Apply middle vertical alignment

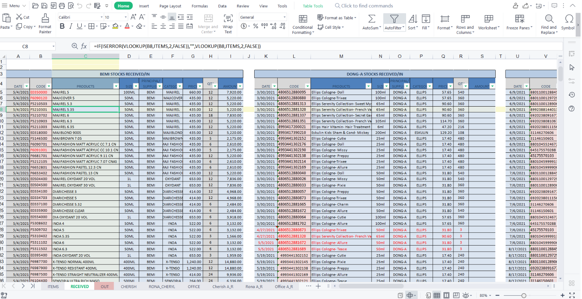(163, 17)
